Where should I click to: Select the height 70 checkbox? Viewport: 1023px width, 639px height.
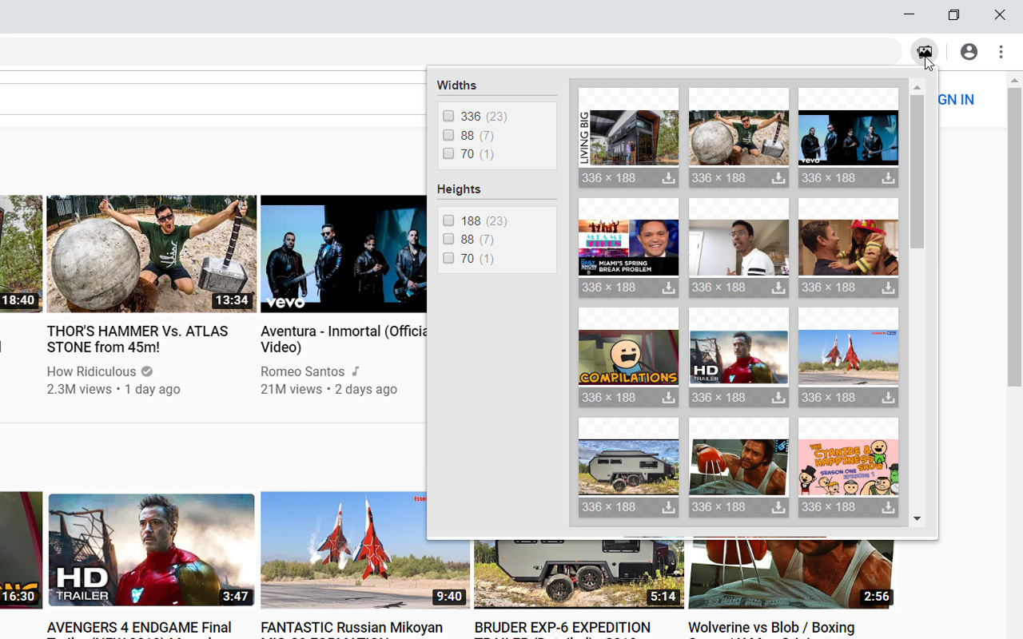point(448,258)
